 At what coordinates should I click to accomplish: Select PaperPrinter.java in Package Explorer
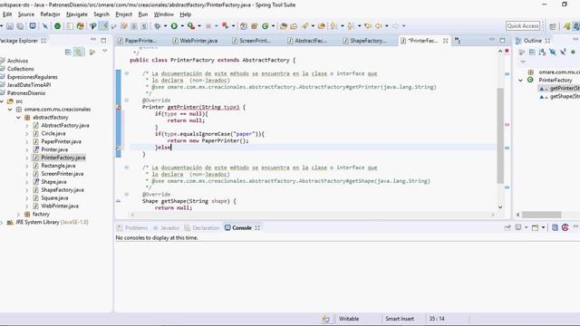[x=61, y=141]
